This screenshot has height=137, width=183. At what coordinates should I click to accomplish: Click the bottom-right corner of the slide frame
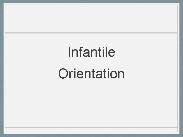point(178,132)
